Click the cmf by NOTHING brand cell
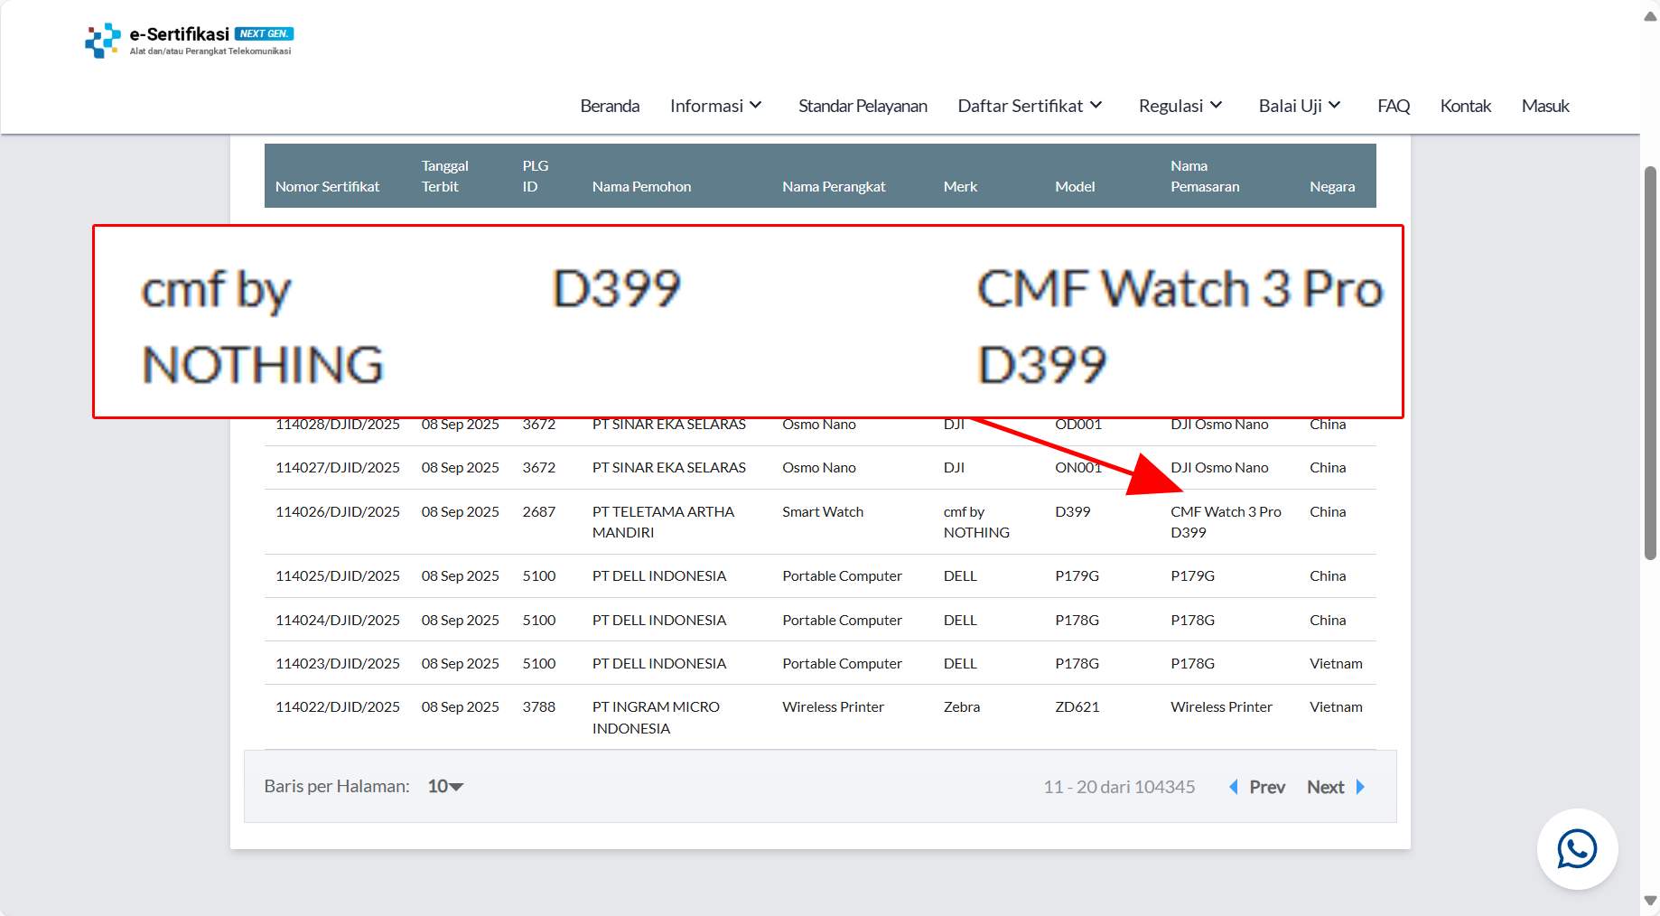Screen dimensions: 1660x916 click(x=976, y=522)
